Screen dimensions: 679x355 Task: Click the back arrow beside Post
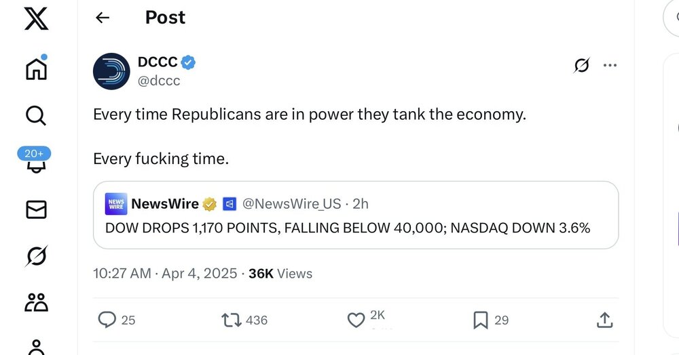pyautogui.click(x=103, y=18)
